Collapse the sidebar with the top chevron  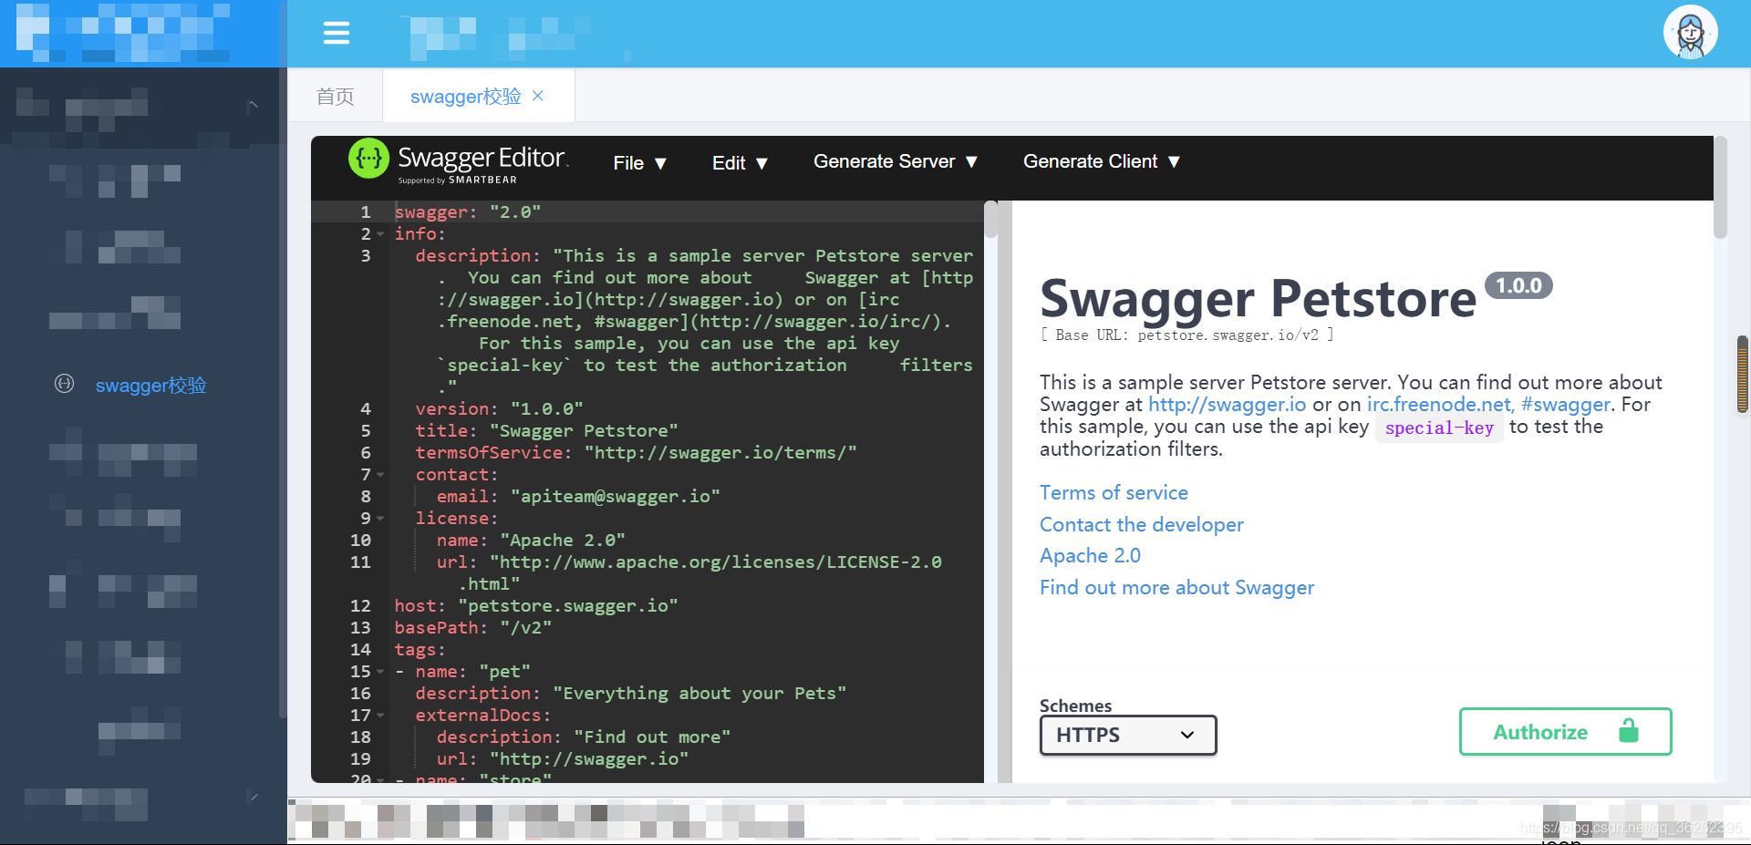(253, 105)
